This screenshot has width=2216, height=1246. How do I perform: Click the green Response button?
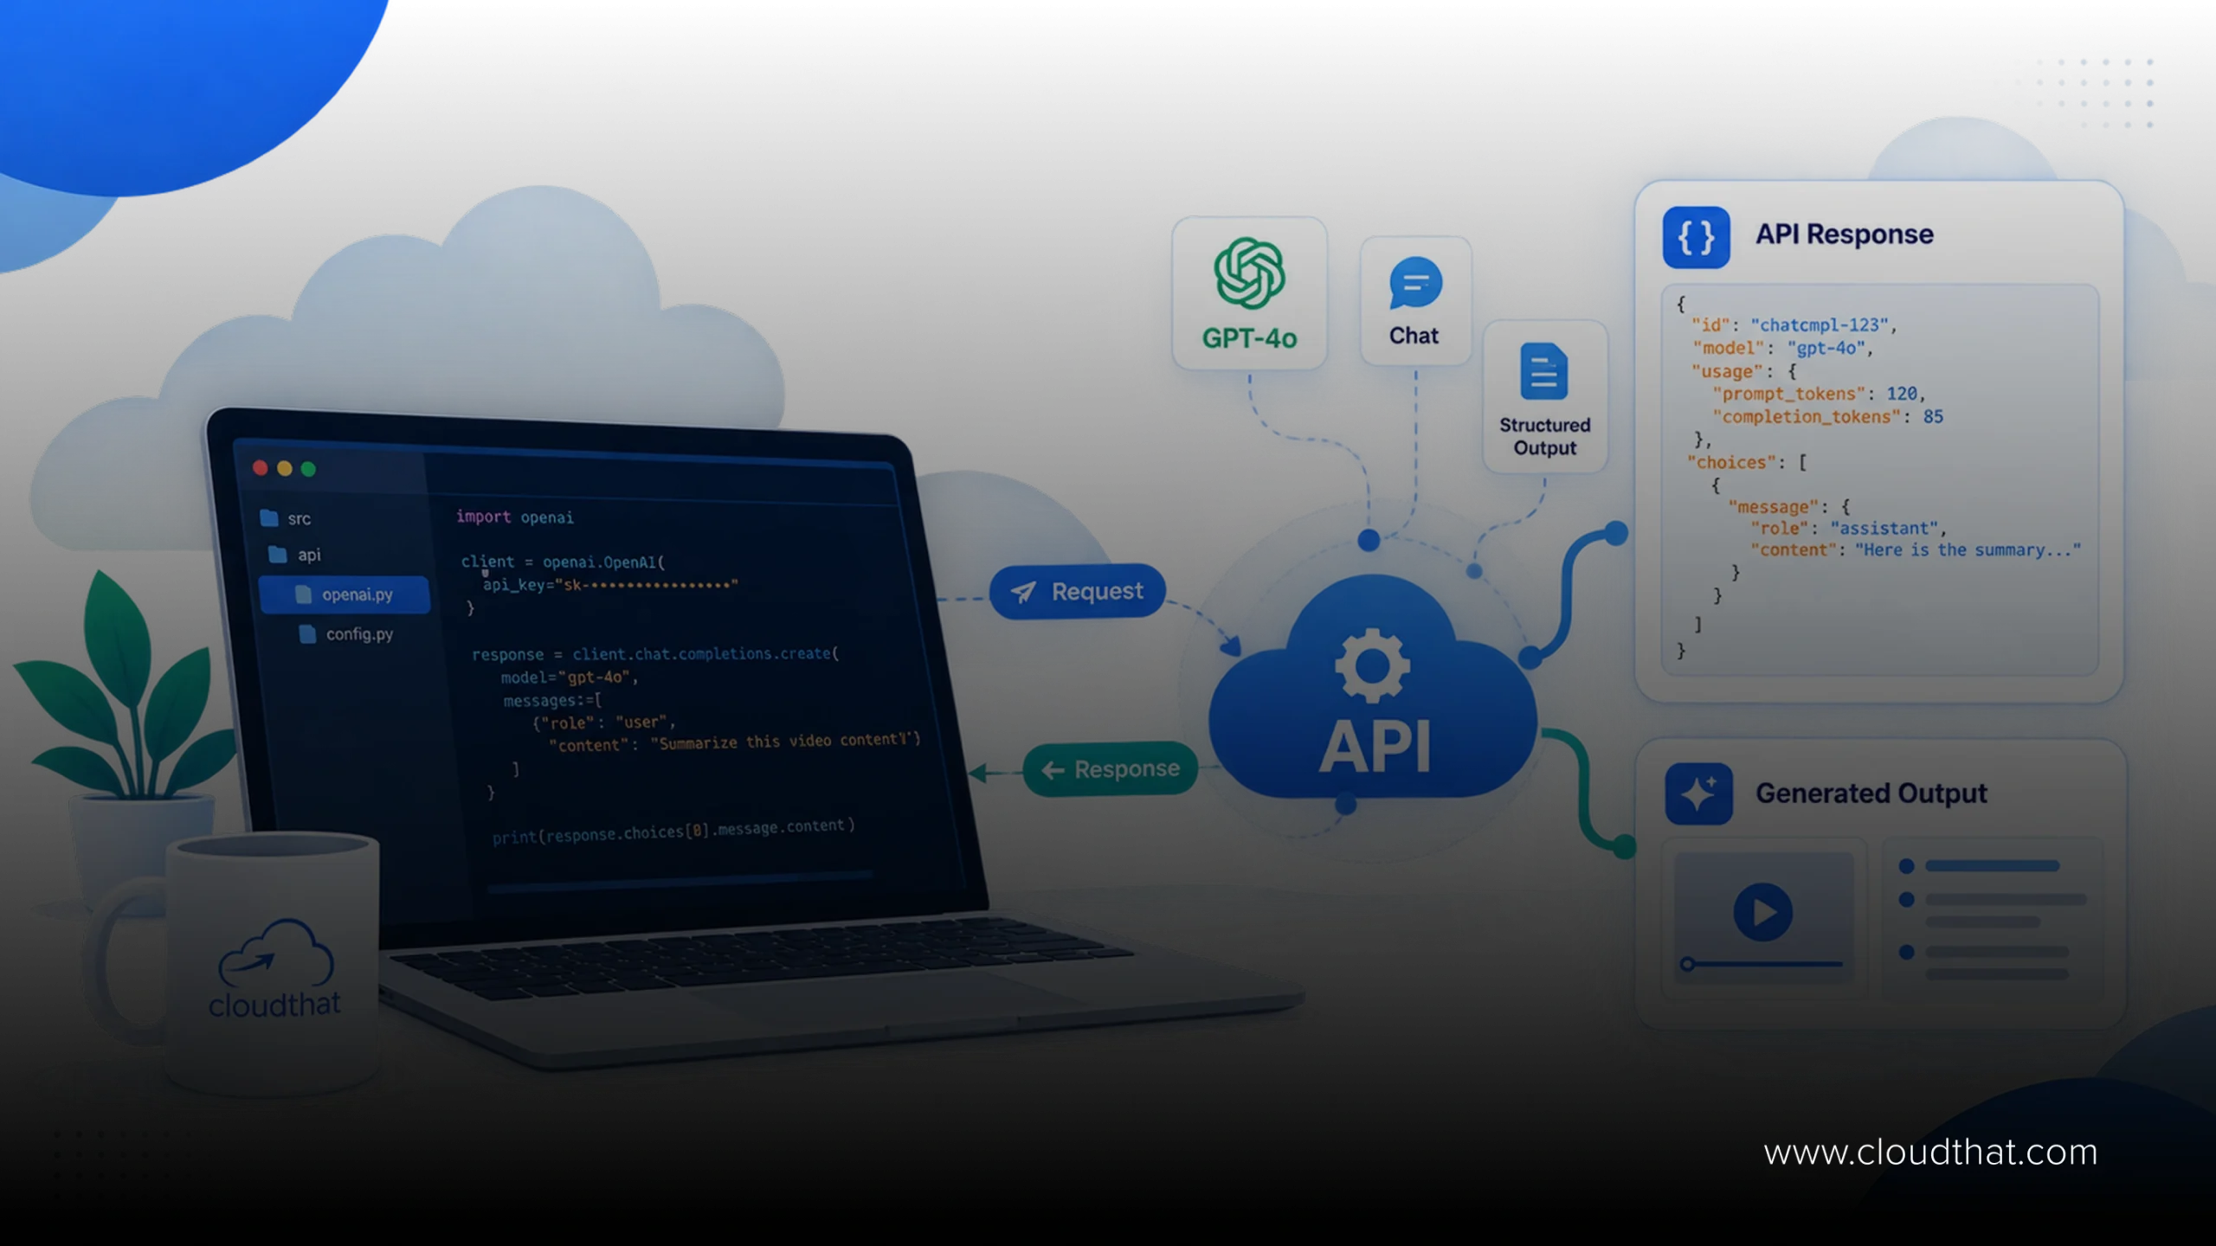pos(1111,769)
